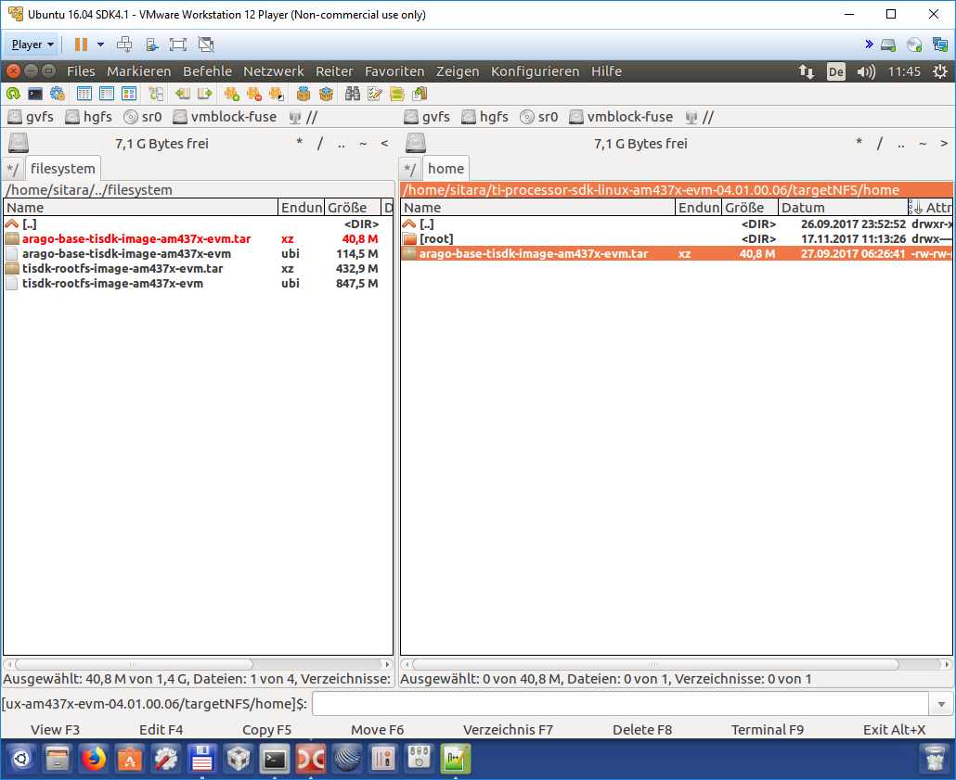Image resolution: width=956 pixels, height=780 pixels.
Task: Select tisdk-rootfs-image-am437x-evm.tar in left panel
Action: (x=198, y=269)
